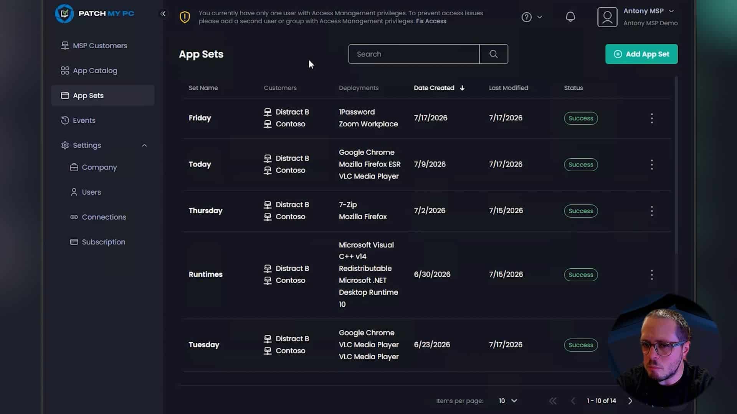Open the items per page dropdown

(x=508, y=401)
